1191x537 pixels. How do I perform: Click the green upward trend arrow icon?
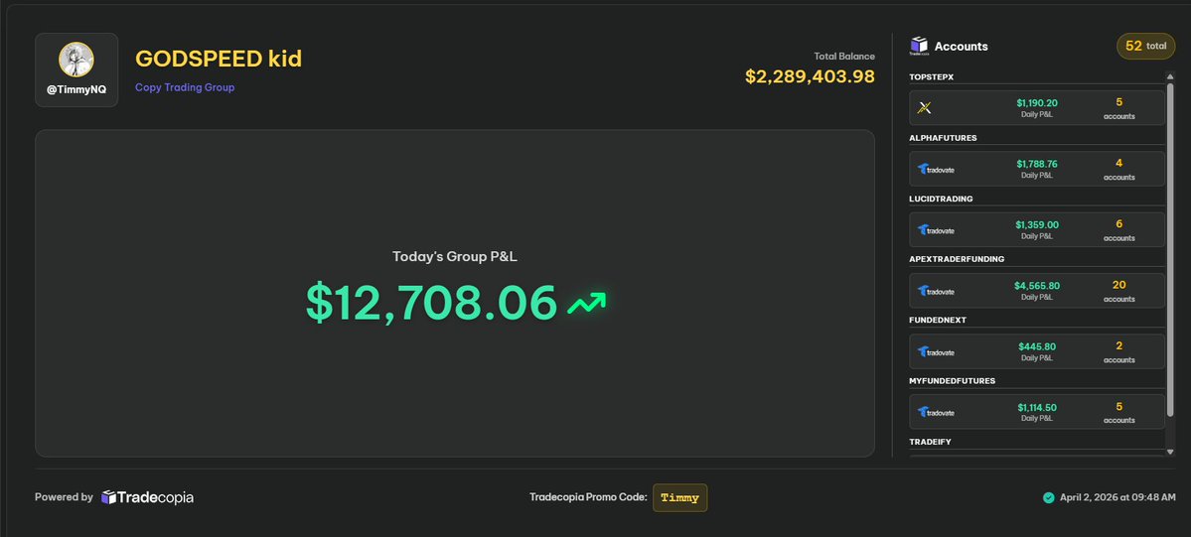coord(586,303)
